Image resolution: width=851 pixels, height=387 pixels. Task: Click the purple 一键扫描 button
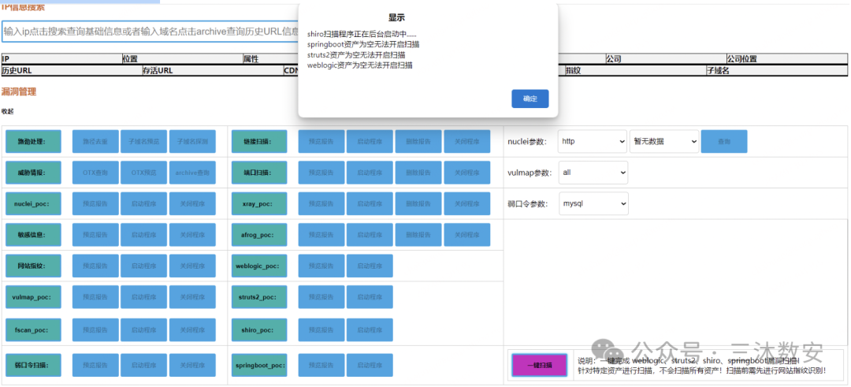point(540,365)
